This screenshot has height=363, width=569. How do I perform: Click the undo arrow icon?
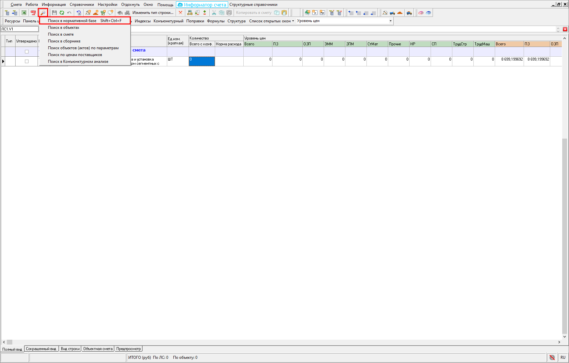(x=69, y=13)
